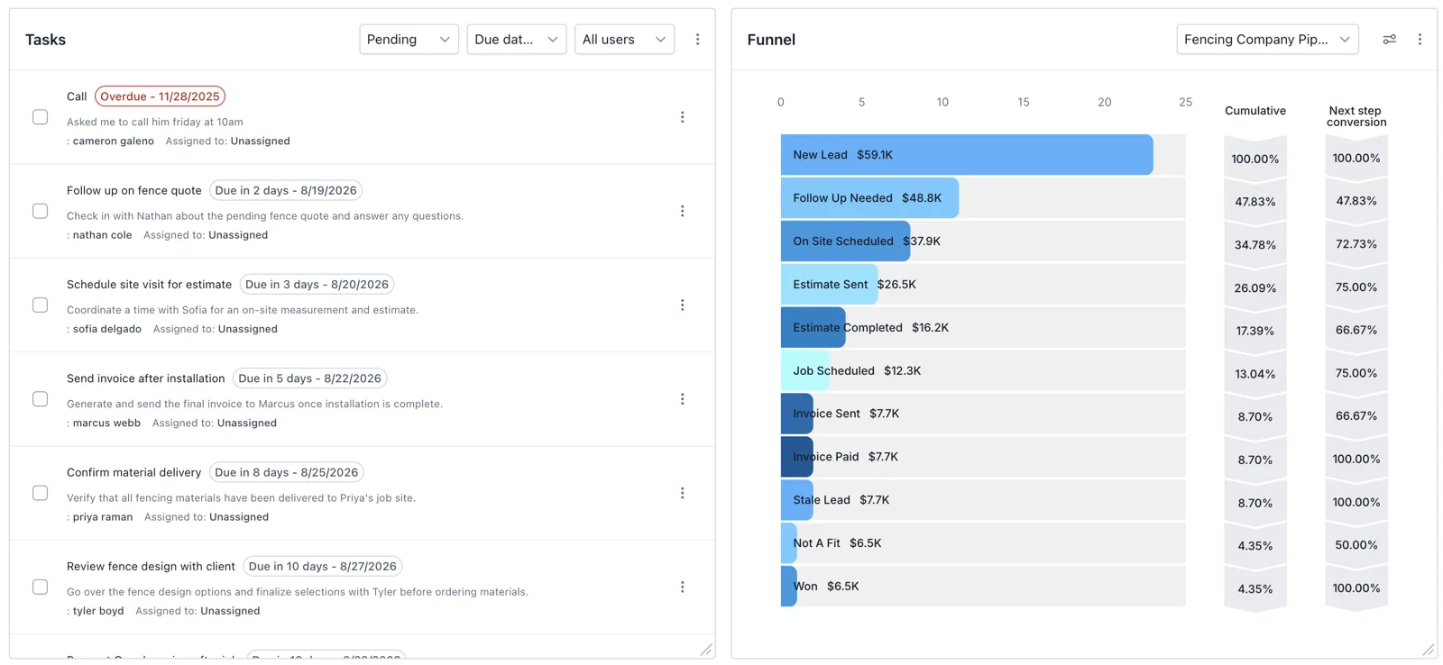Image resolution: width=1443 pixels, height=665 pixels.
Task: Open Funnel filter settings icon
Action: tap(1390, 40)
